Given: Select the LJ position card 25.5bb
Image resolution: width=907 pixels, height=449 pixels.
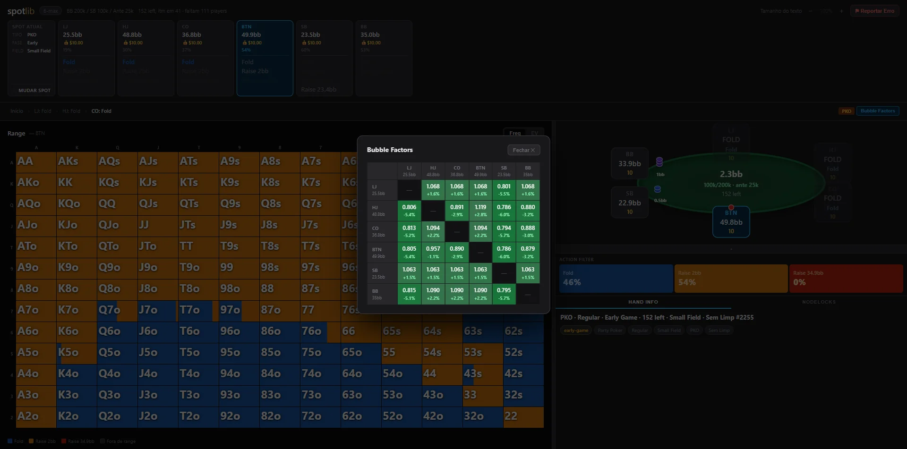Looking at the screenshot, I should tap(86, 58).
